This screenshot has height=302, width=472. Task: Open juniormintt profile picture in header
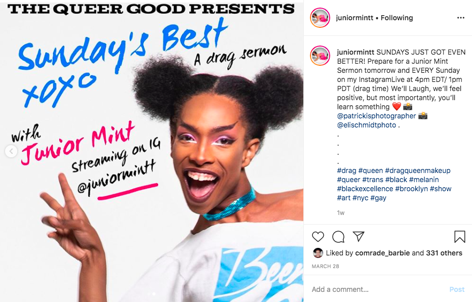[320, 18]
